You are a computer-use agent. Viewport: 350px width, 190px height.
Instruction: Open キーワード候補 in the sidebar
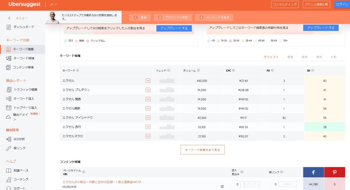pyautogui.click(x=23, y=58)
